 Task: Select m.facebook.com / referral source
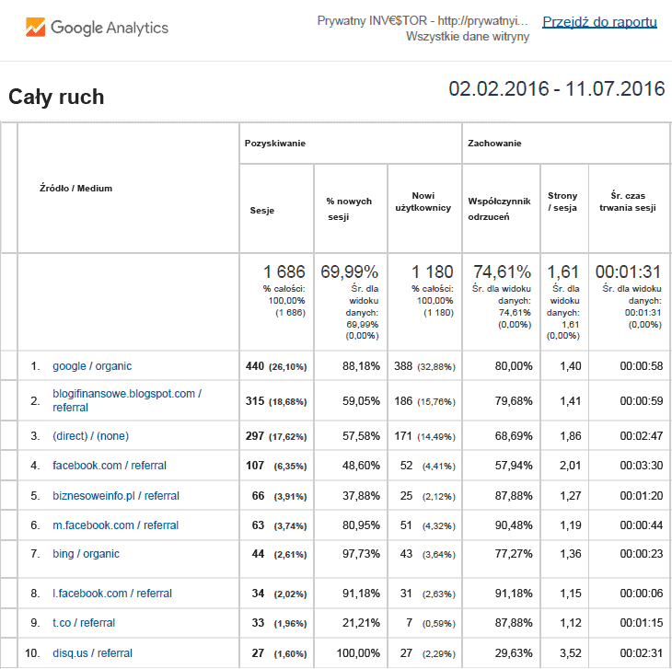pyautogui.click(x=115, y=525)
